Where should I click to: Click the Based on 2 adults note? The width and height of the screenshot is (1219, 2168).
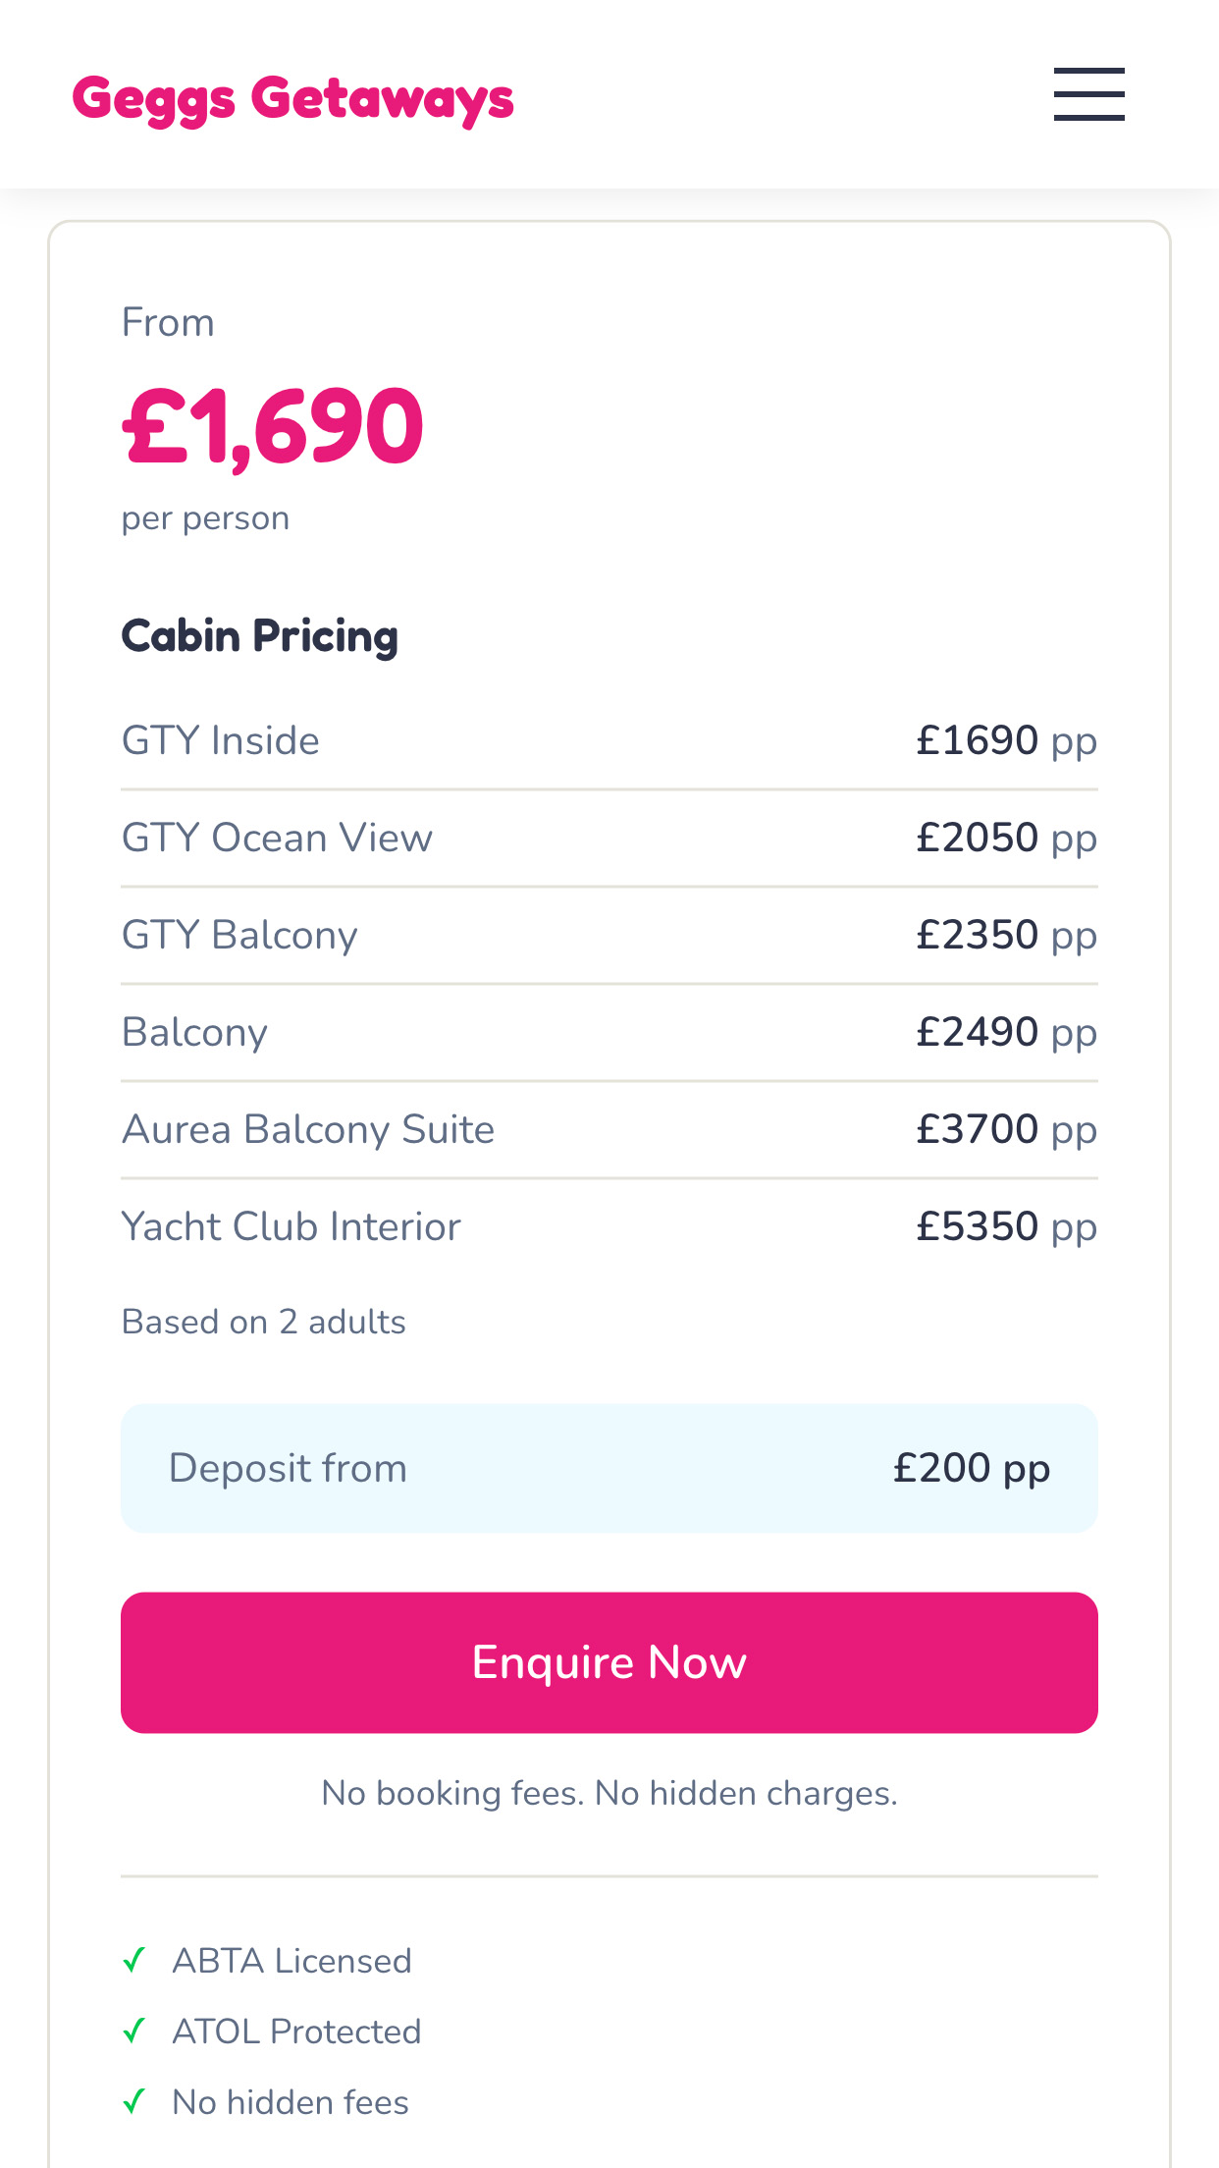263,1322
